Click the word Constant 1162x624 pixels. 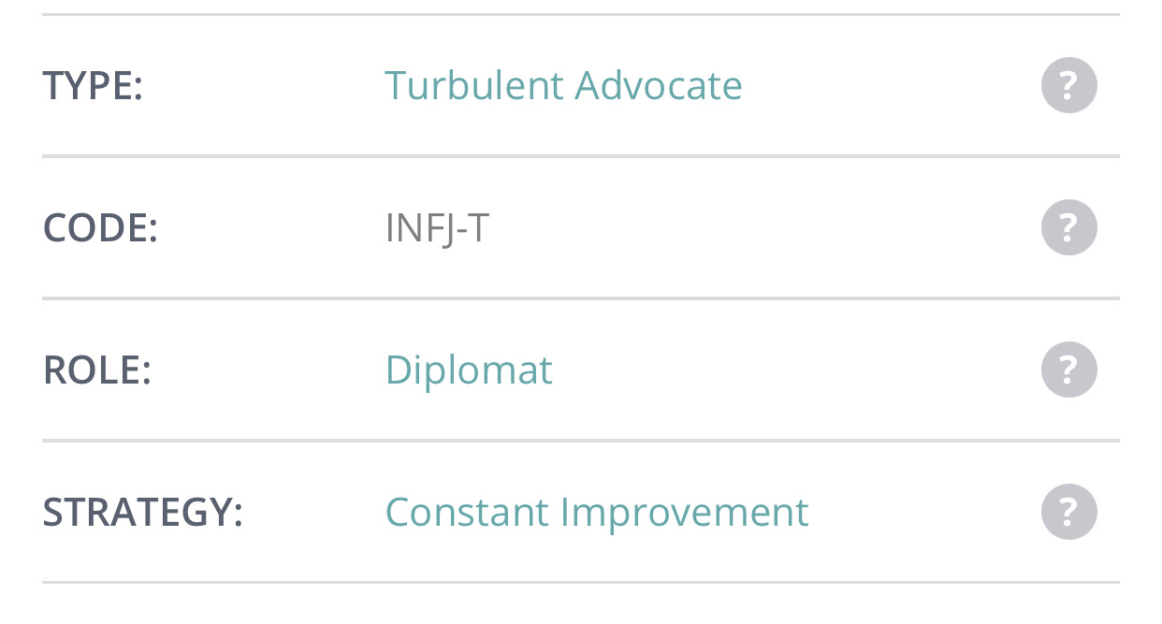466,512
